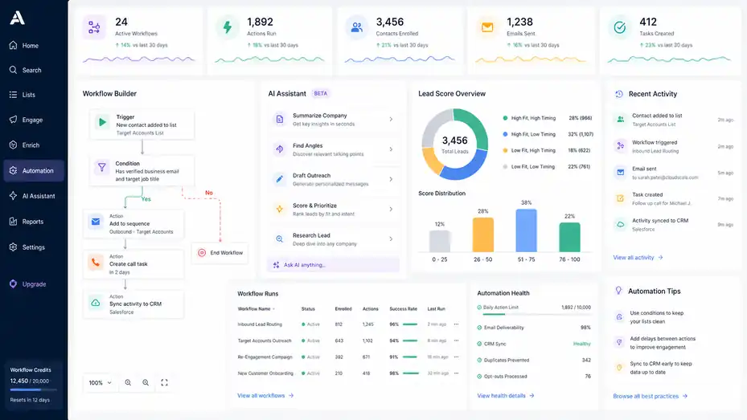Click the Actions Run lightning icon

click(x=228, y=27)
